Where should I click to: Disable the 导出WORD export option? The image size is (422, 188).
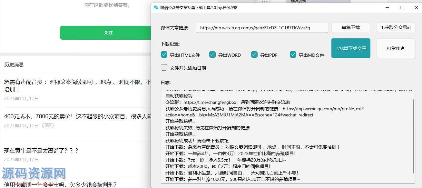coord(212,55)
